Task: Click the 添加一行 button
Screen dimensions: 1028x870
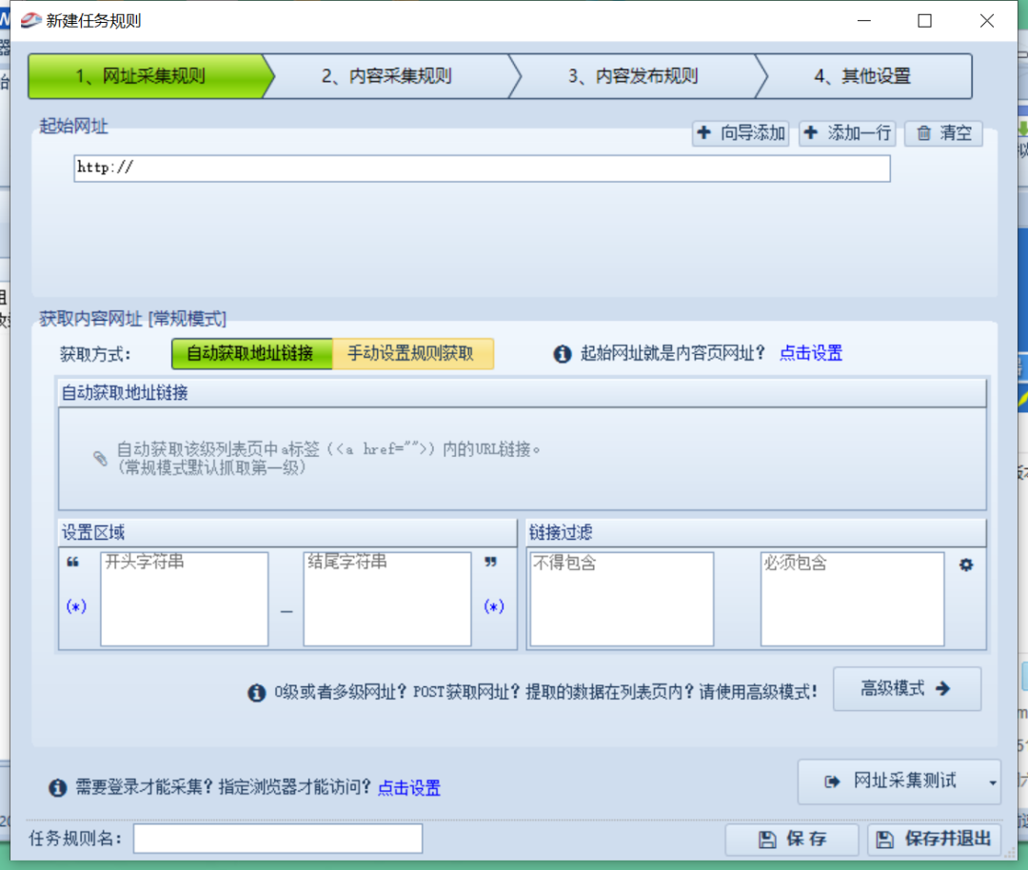Action: coord(848,133)
